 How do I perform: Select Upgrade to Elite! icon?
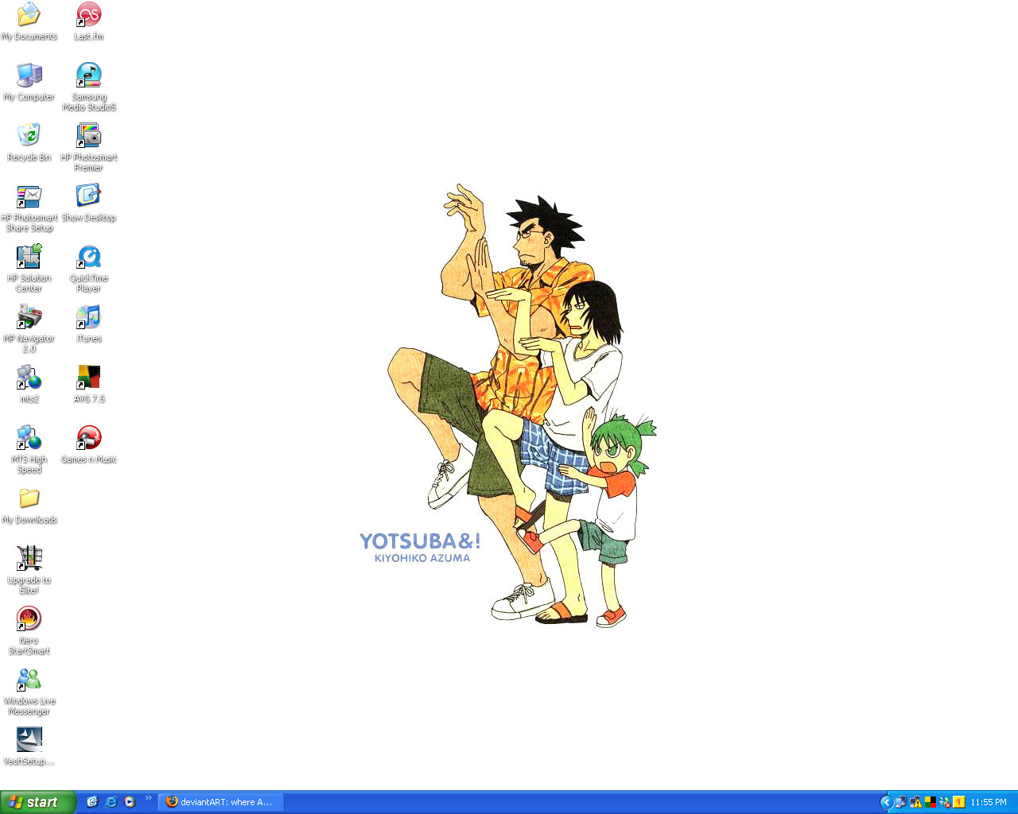click(x=29, y=569)
